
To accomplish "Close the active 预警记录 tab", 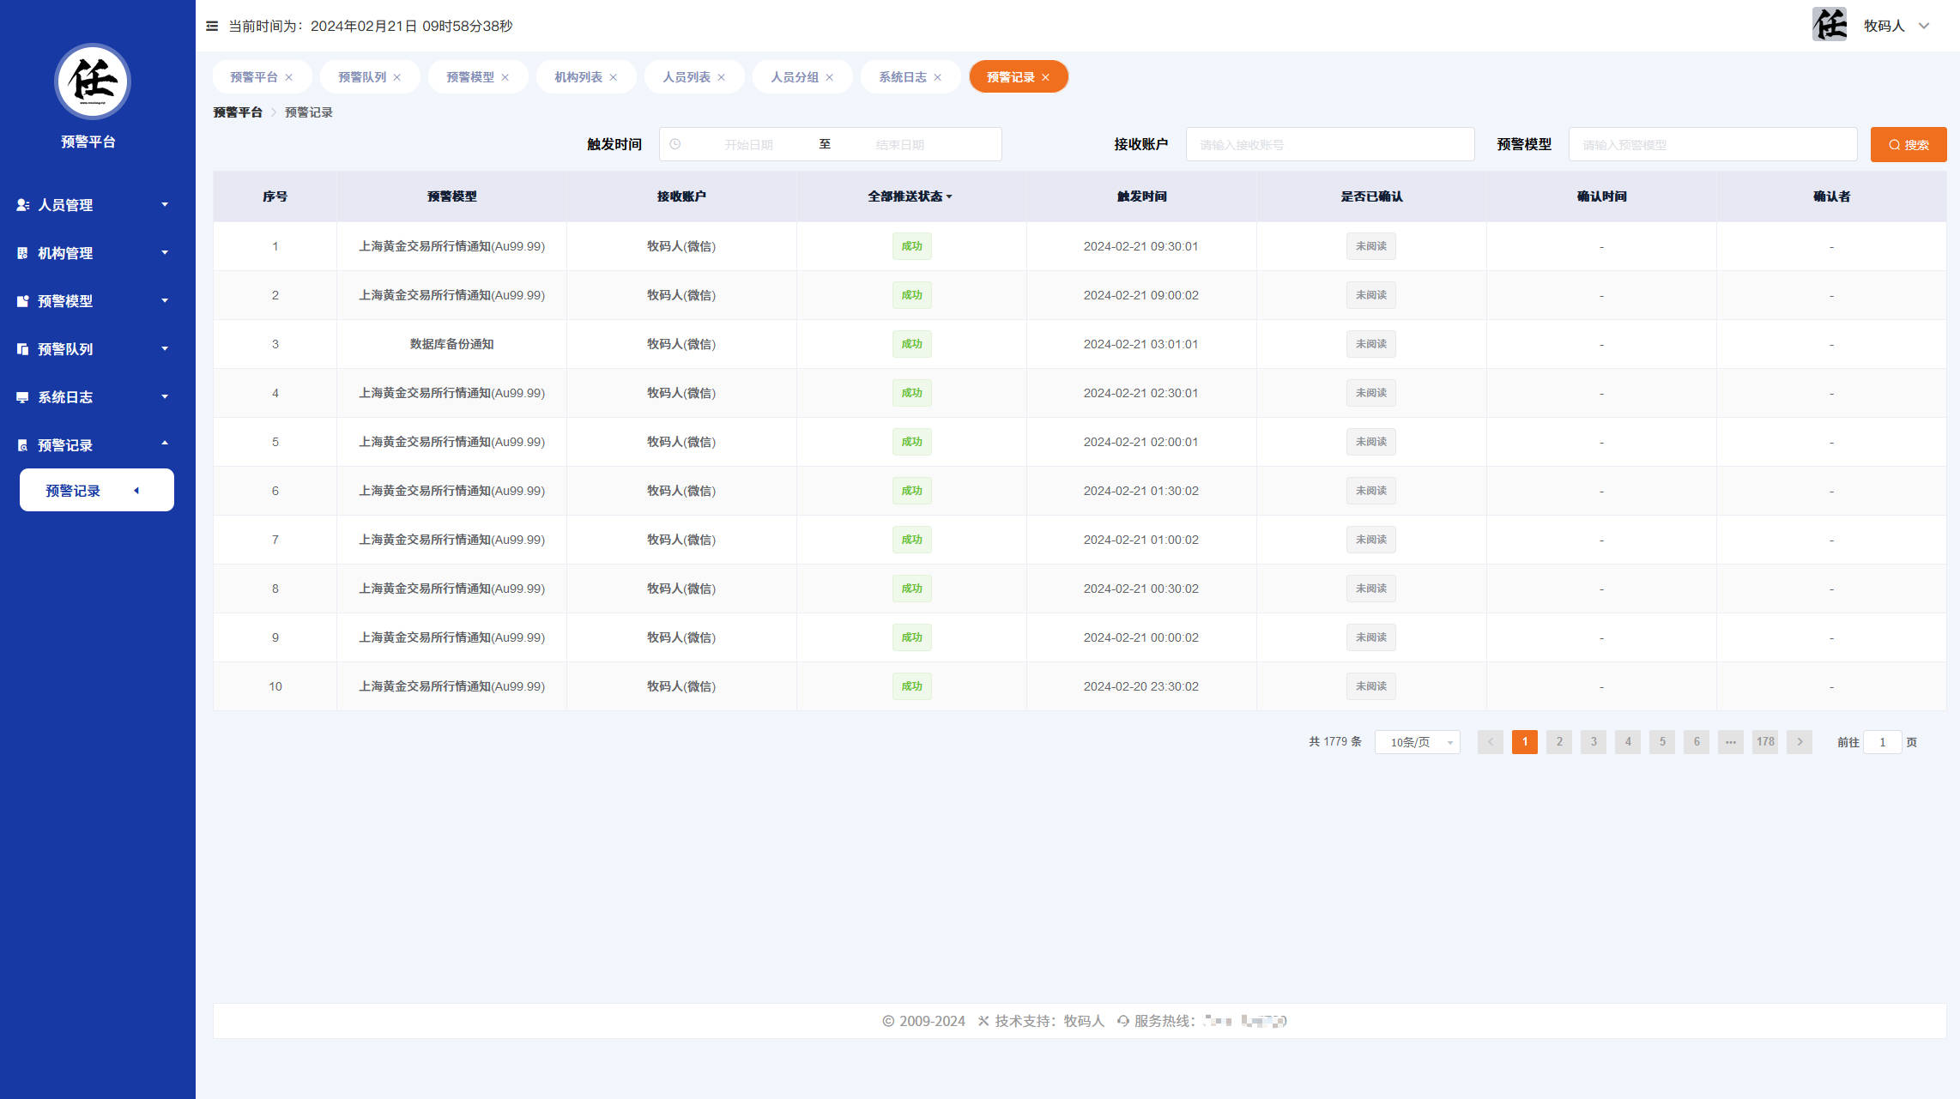I will tap(1046, 77).
